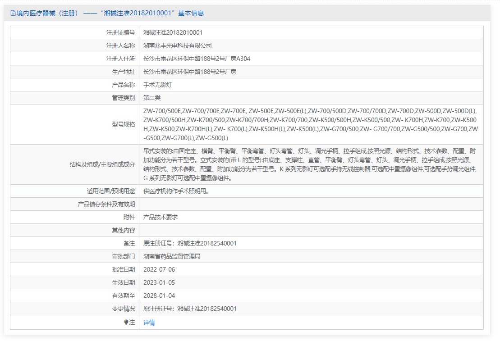Select registrant name 湖南兆丰光电科技有限公司

pos(177,45)
